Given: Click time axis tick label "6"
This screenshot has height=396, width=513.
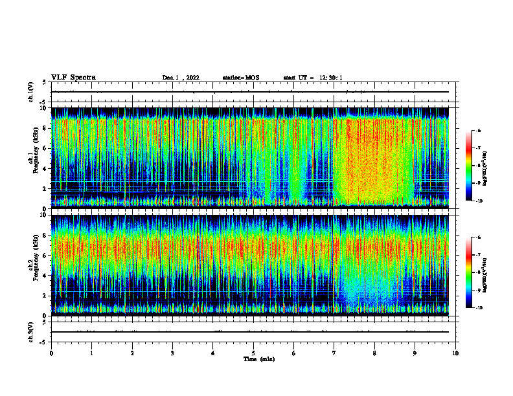Looking at the screenshot, I should [x=294, y=353].
